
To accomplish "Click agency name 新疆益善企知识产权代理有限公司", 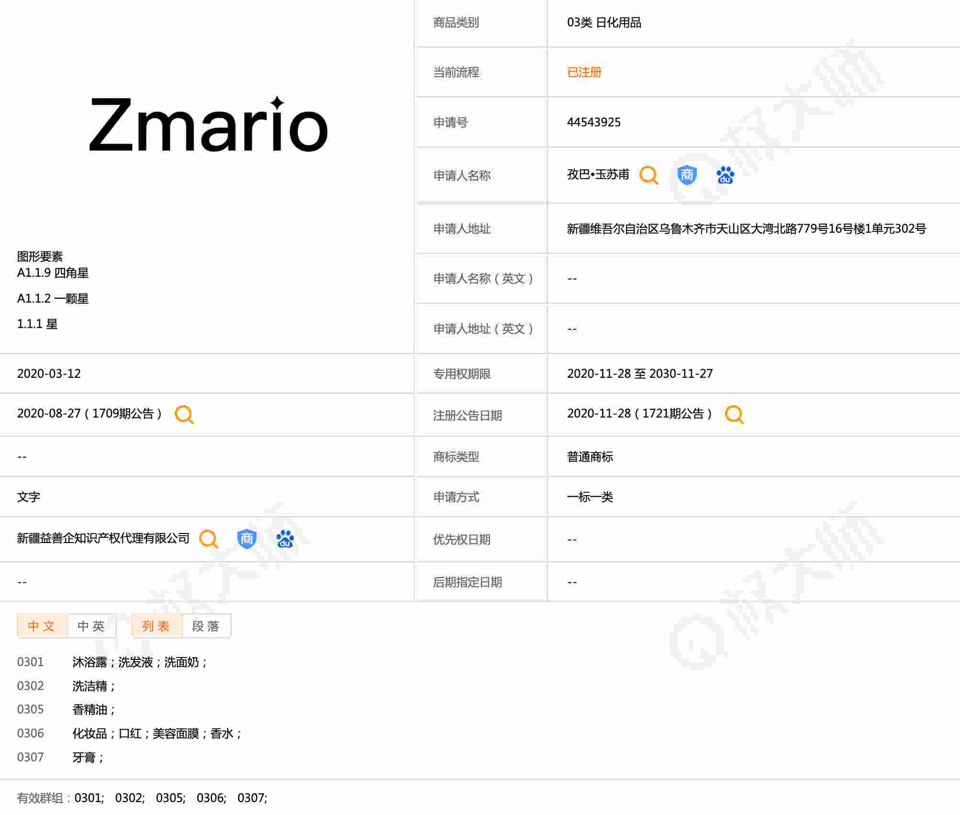I will pyautogui.click(x=103, y=539).
